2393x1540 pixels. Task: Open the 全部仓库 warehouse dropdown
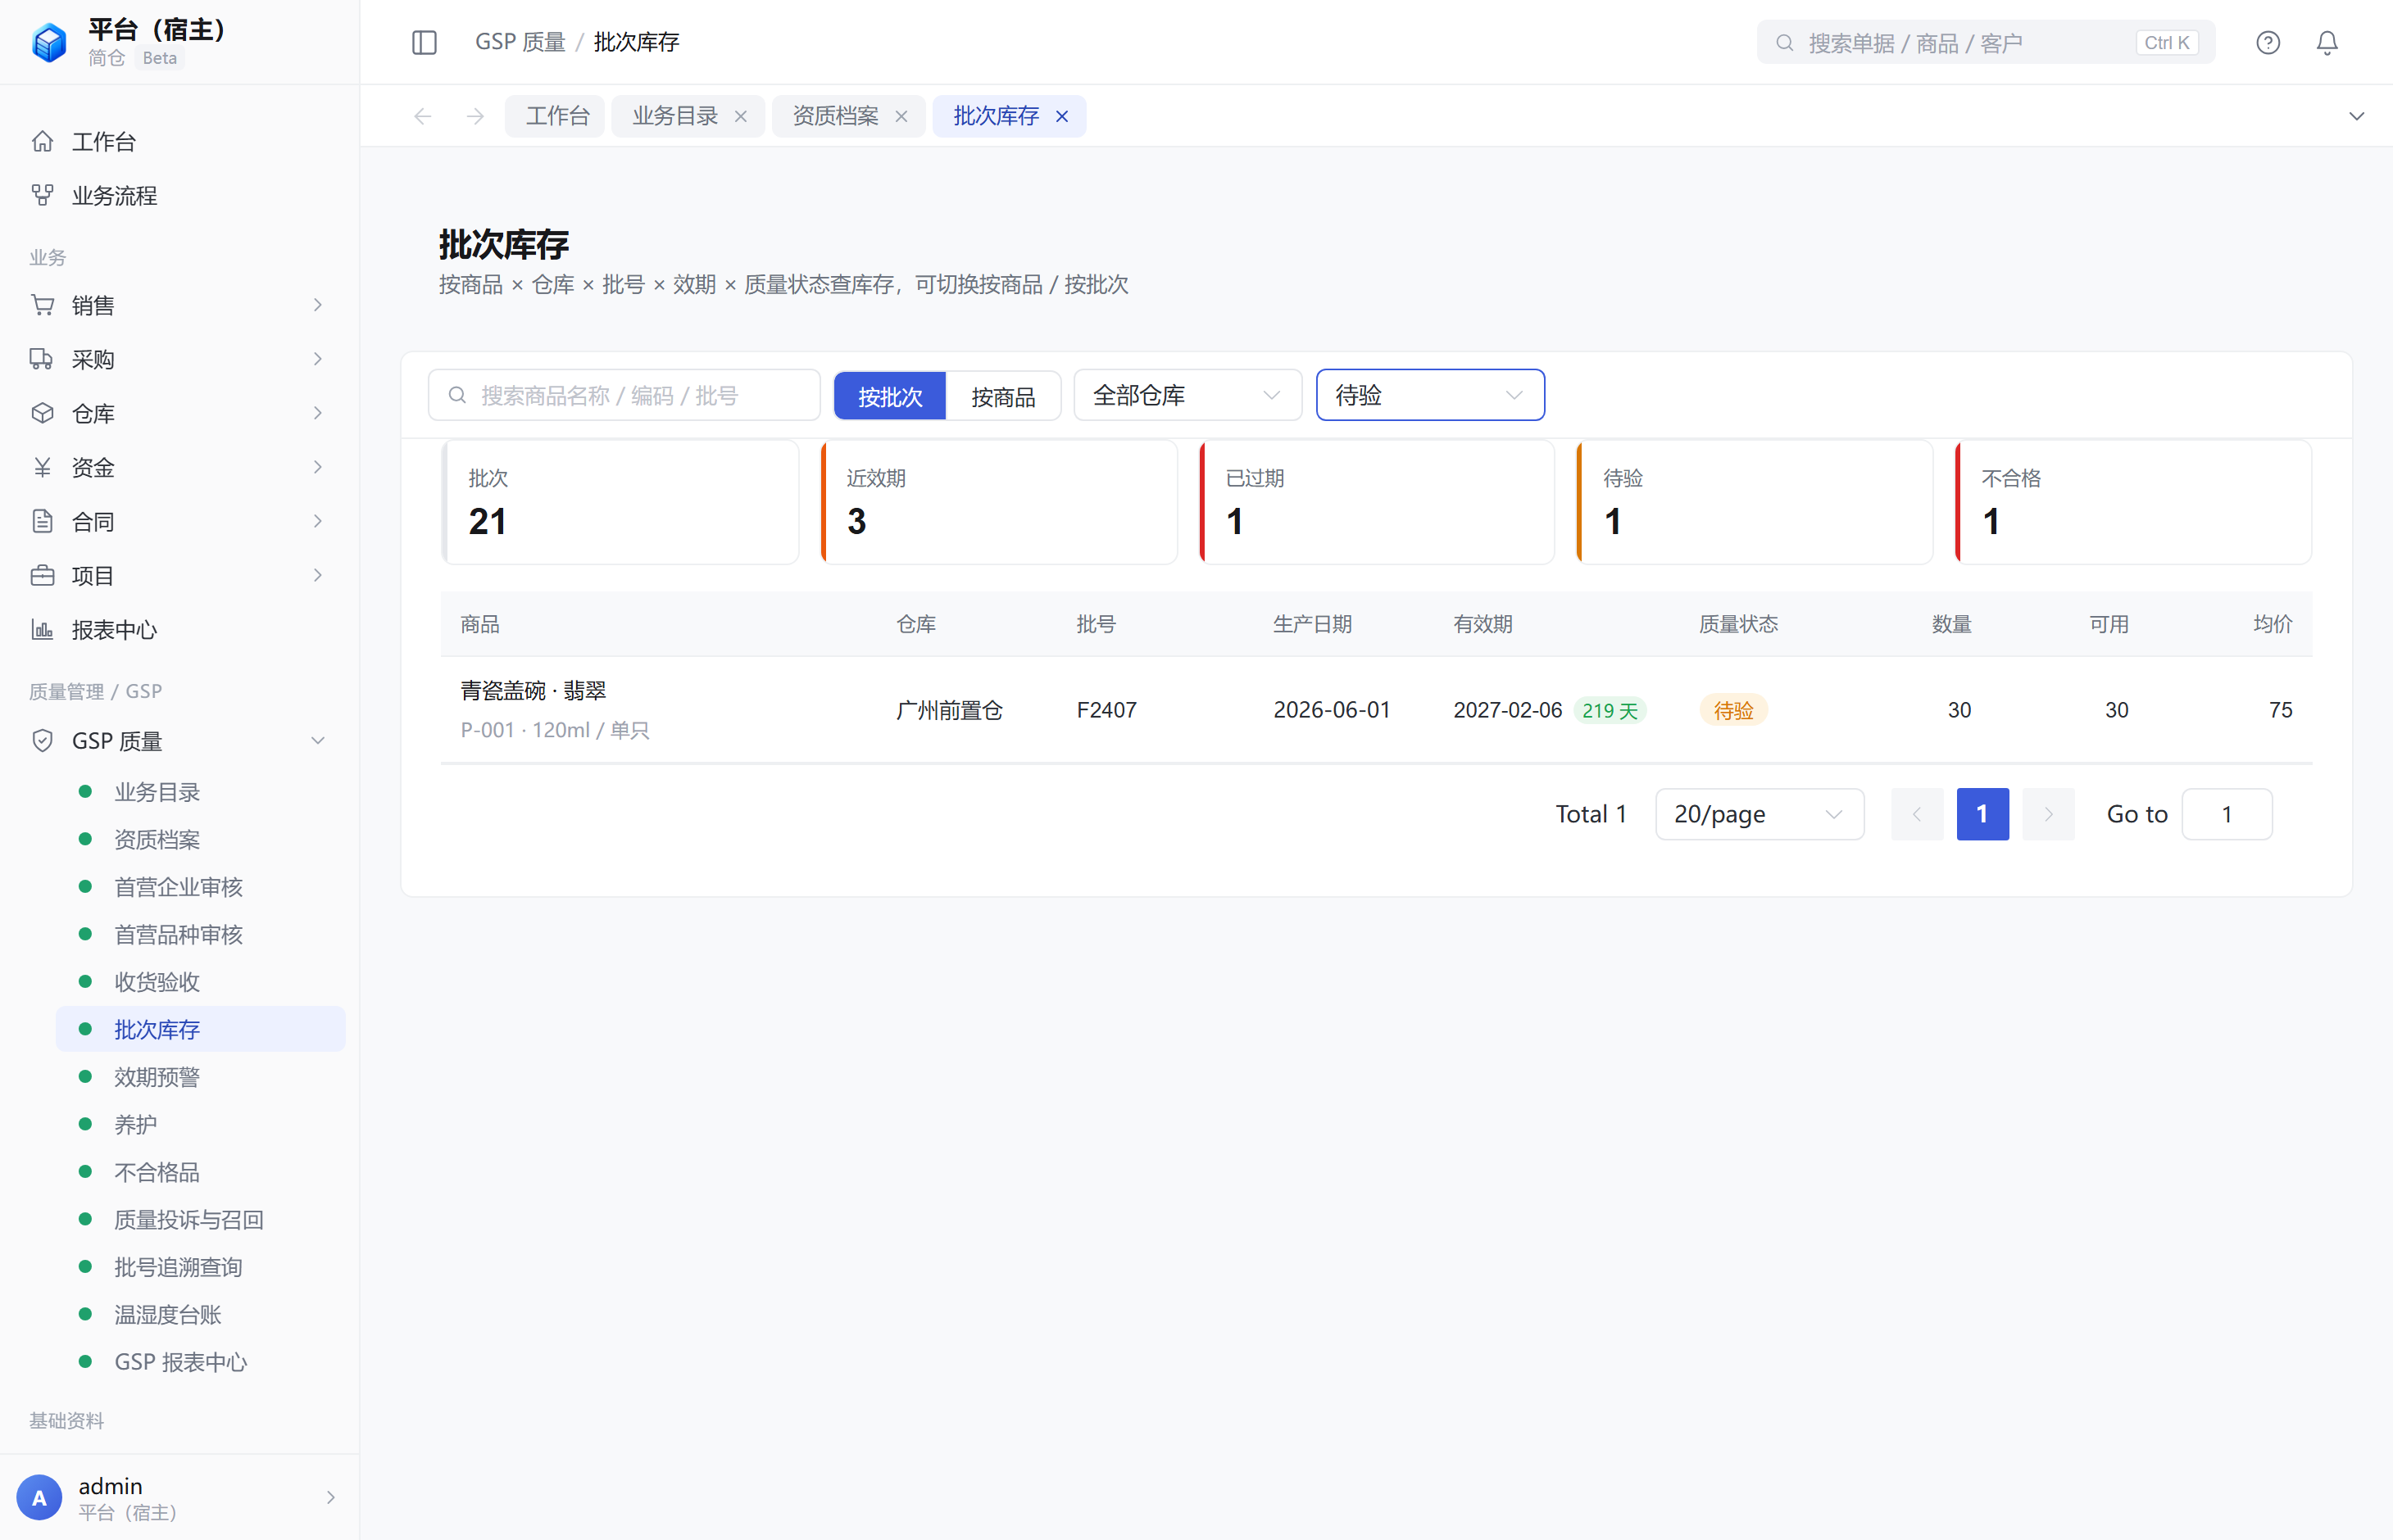(1187, 395)
